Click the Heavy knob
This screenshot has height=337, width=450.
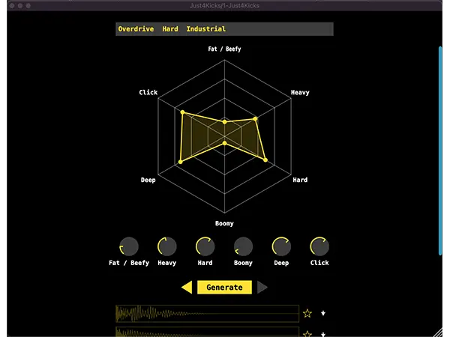tap(167, 246)
